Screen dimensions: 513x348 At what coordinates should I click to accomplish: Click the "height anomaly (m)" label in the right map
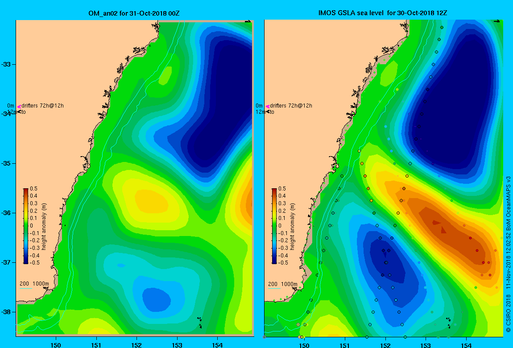pos(293,226)
